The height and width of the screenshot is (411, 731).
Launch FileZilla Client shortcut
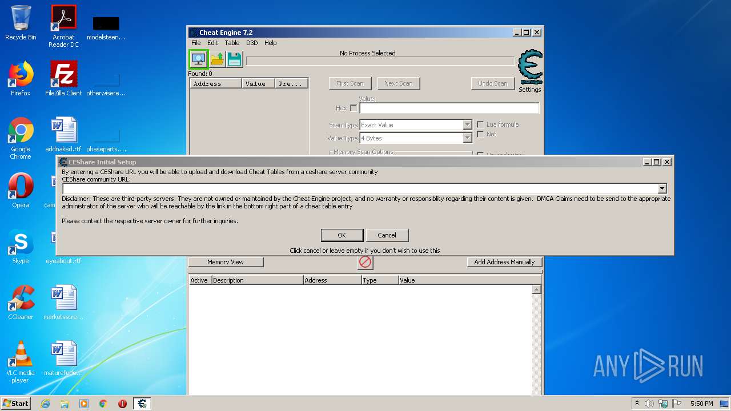[x=63, y=79]
